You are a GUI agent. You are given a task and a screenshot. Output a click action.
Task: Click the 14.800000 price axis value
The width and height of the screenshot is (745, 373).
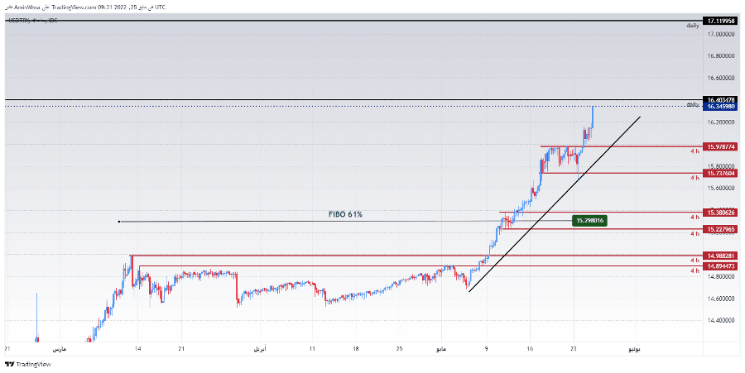pyautogui.click(x=721, y=277)
